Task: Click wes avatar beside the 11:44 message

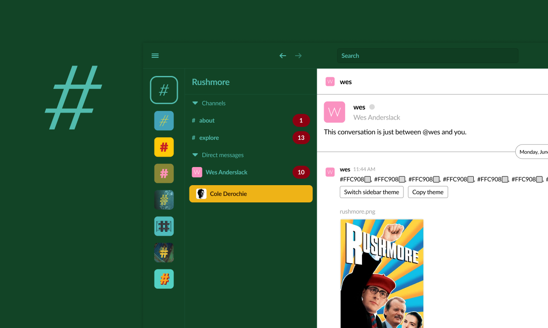Action: [x=330, y=172]
